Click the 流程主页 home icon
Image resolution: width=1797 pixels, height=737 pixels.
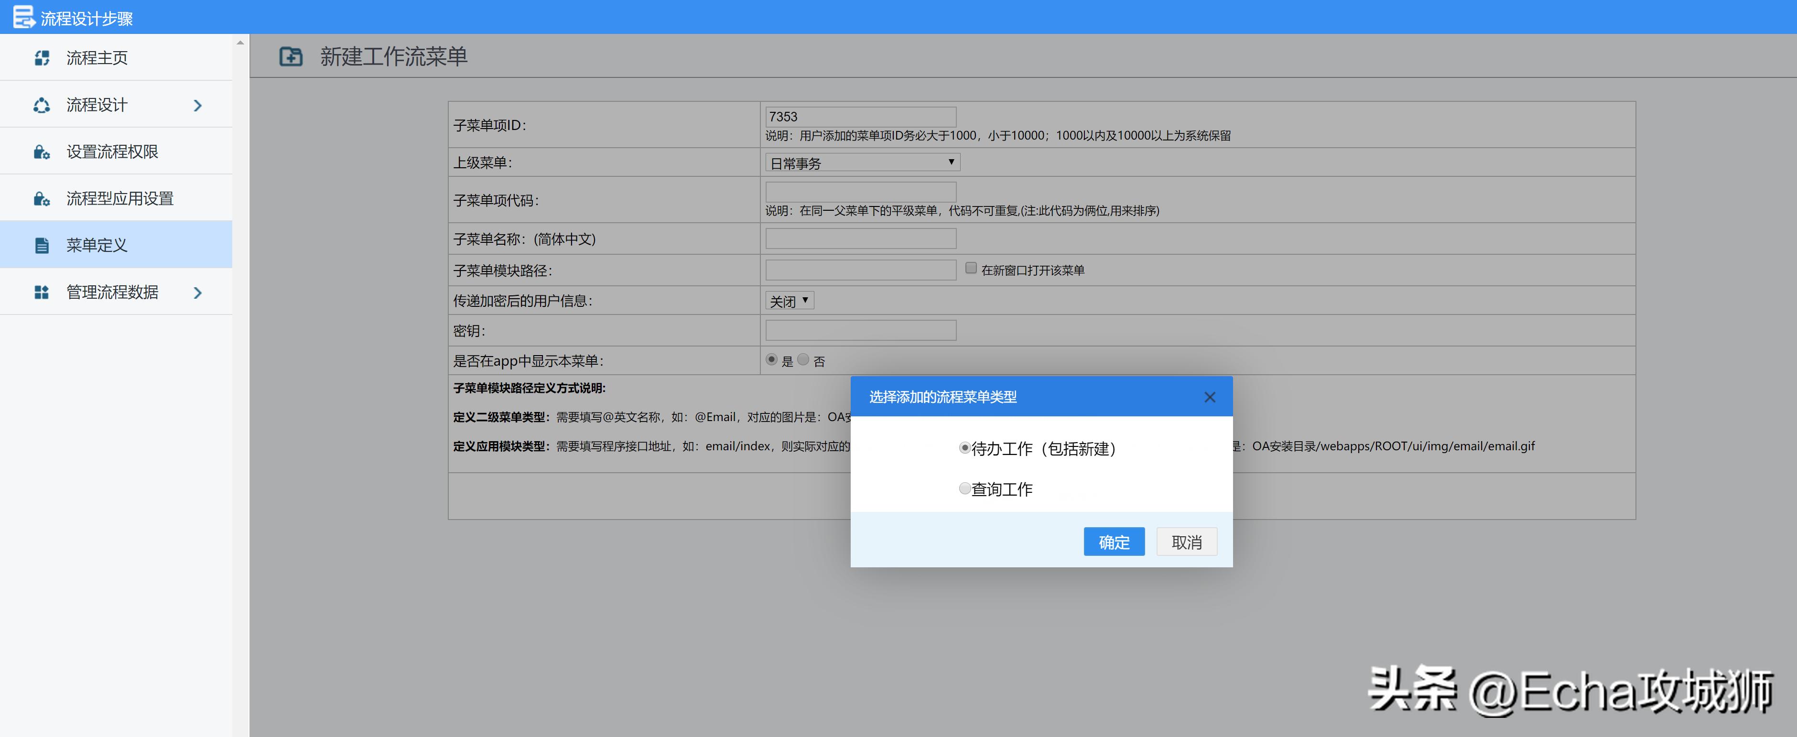tap(41, 58)
